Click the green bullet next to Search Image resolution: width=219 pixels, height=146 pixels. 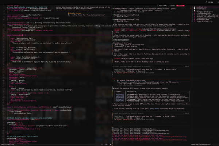[113, 9]
